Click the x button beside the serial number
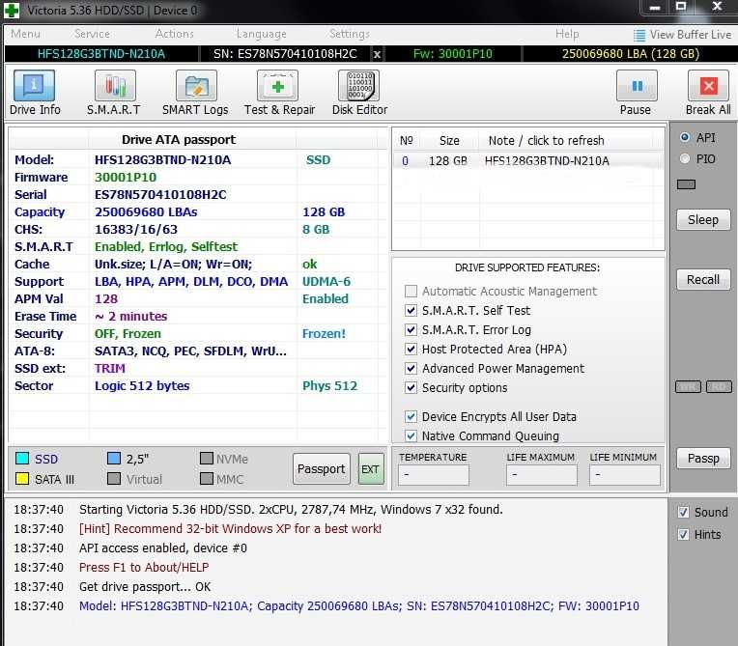Image resolution: width=738 pixels, height=646 pixels. [377, 54]
